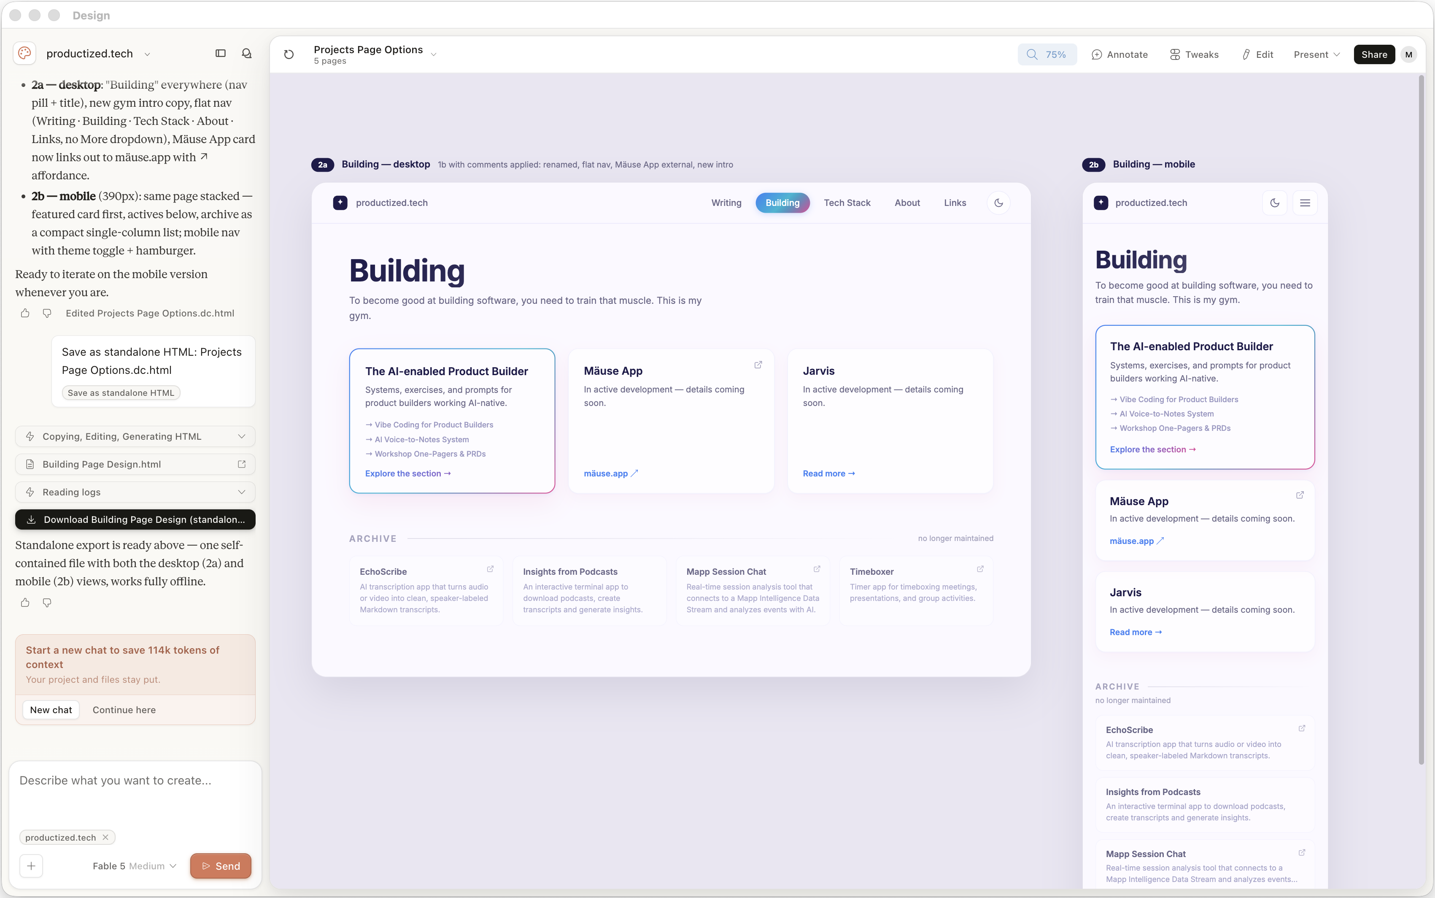Image resolution: width=1435 pixels, height=898 pixels.
Task: Click the black Share button
Action: coord(1374,54)
